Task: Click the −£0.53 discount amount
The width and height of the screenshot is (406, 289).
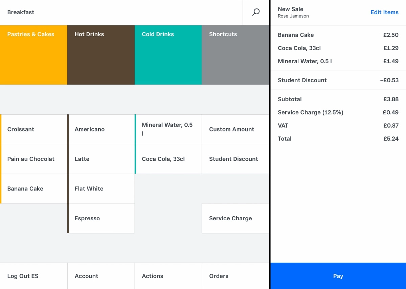Action: [389, 80]
